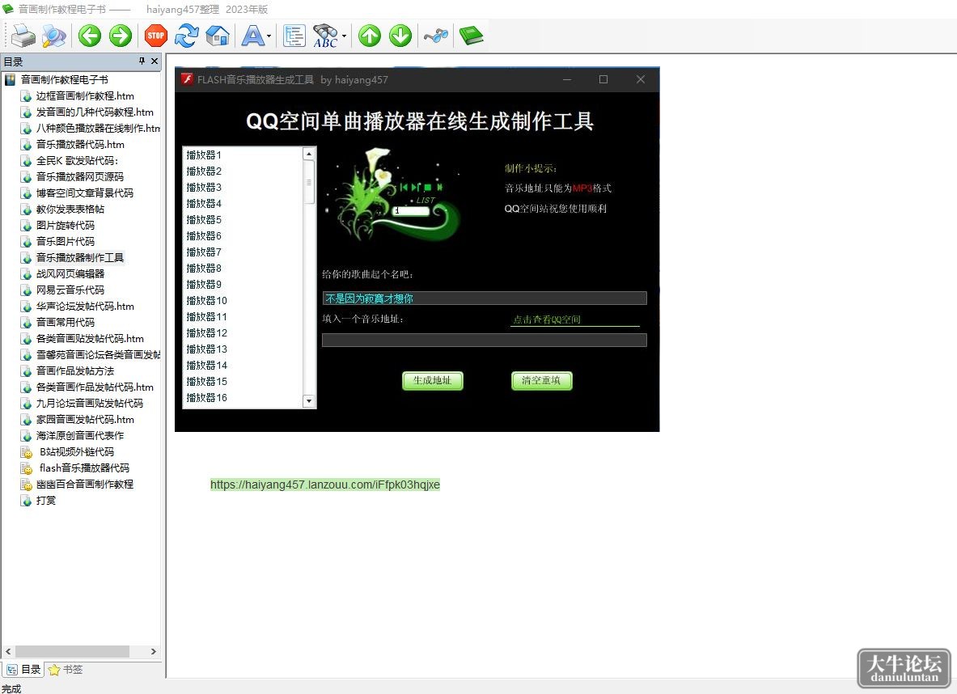Open the 音乐播放器制作工具 topic
The image size is (957, 694).
(x=80, y=257)
